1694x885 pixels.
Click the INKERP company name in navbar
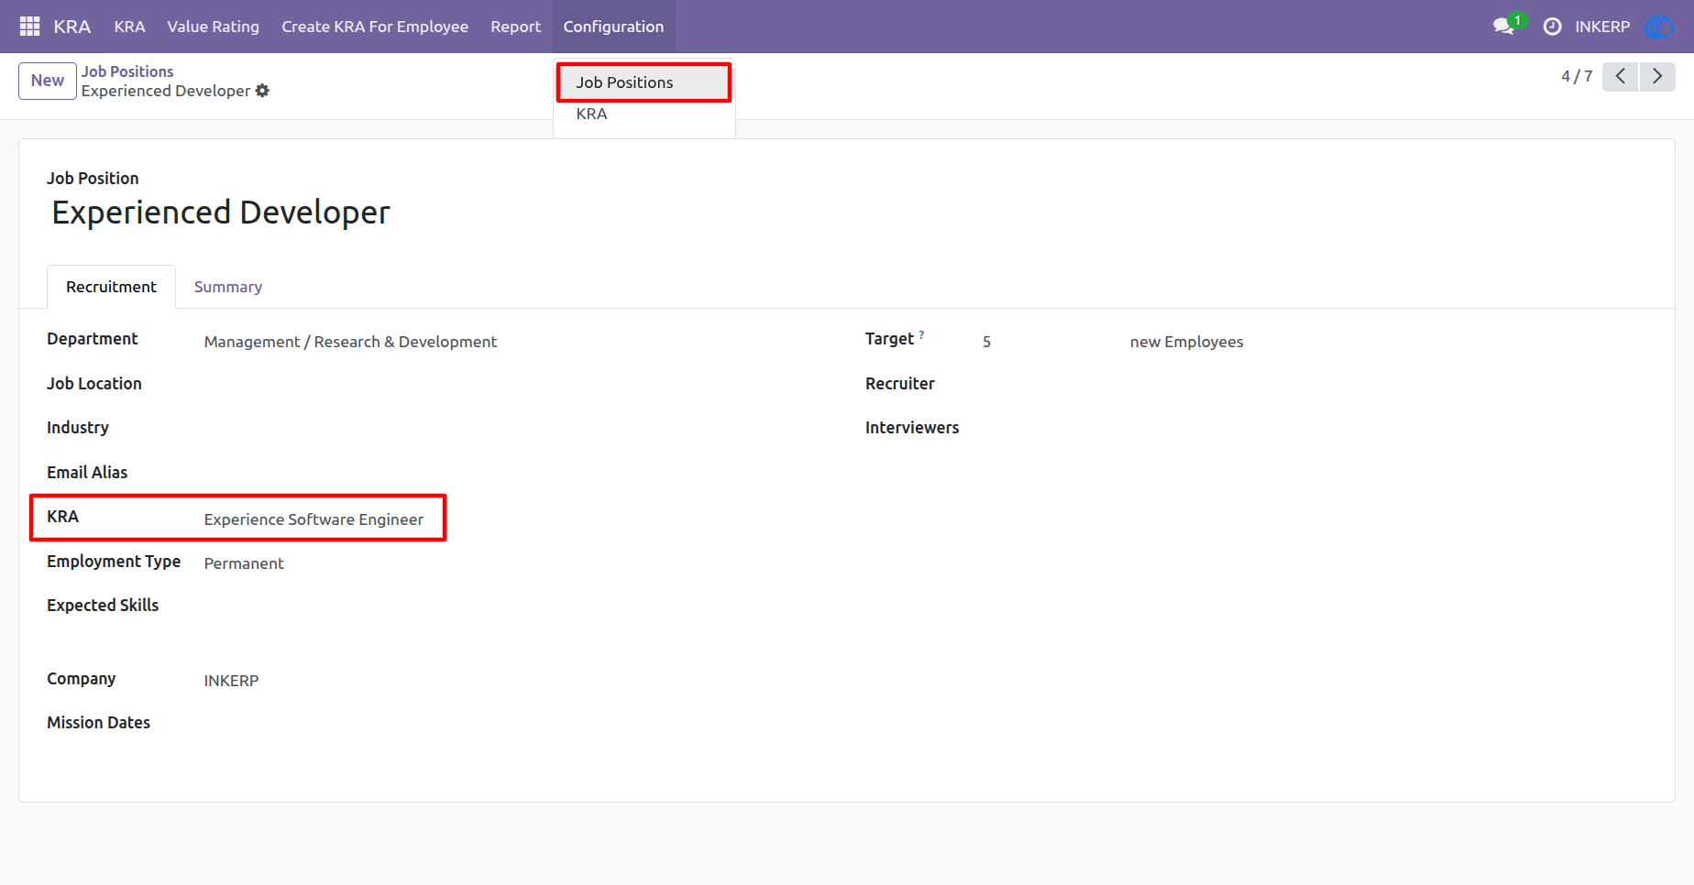coord(1602,27)
